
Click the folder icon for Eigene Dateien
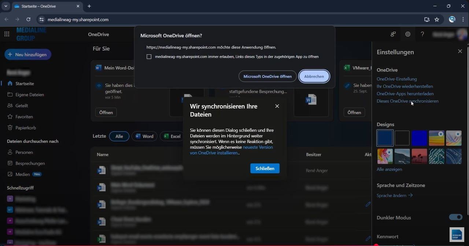tap(10, 94)
